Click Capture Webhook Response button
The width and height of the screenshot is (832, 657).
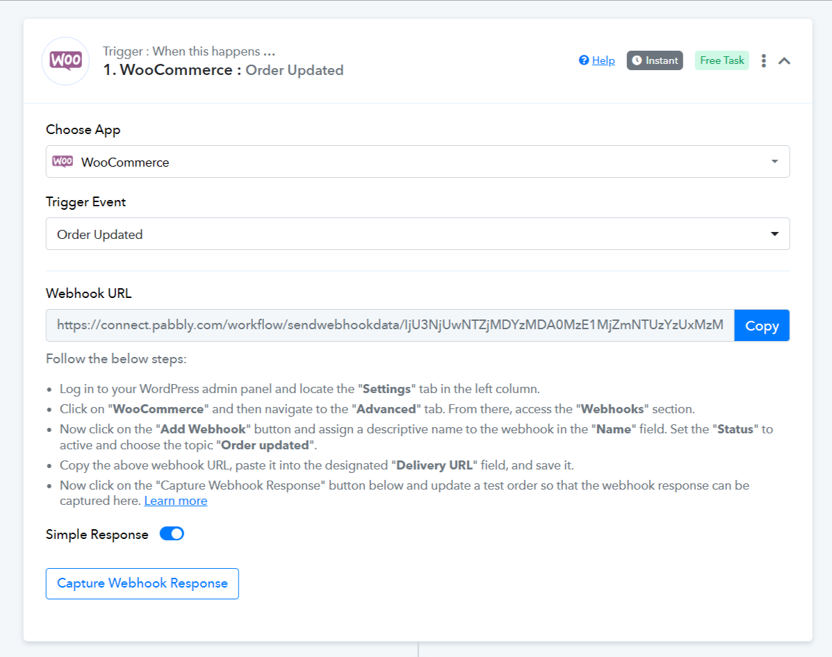coord(142,584)
